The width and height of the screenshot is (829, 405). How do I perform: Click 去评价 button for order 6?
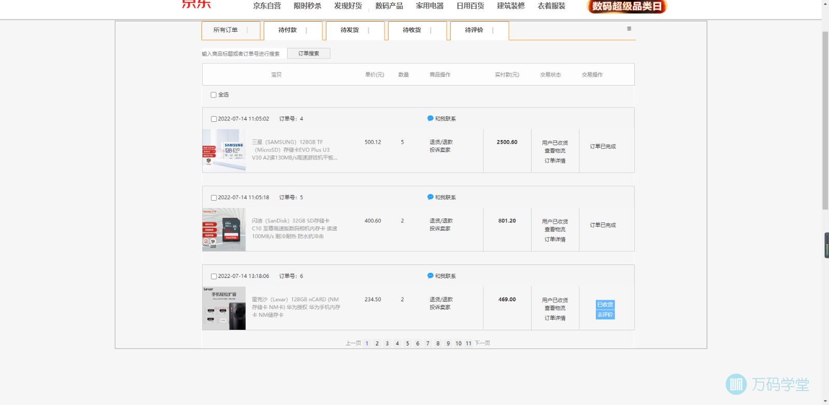605,315
